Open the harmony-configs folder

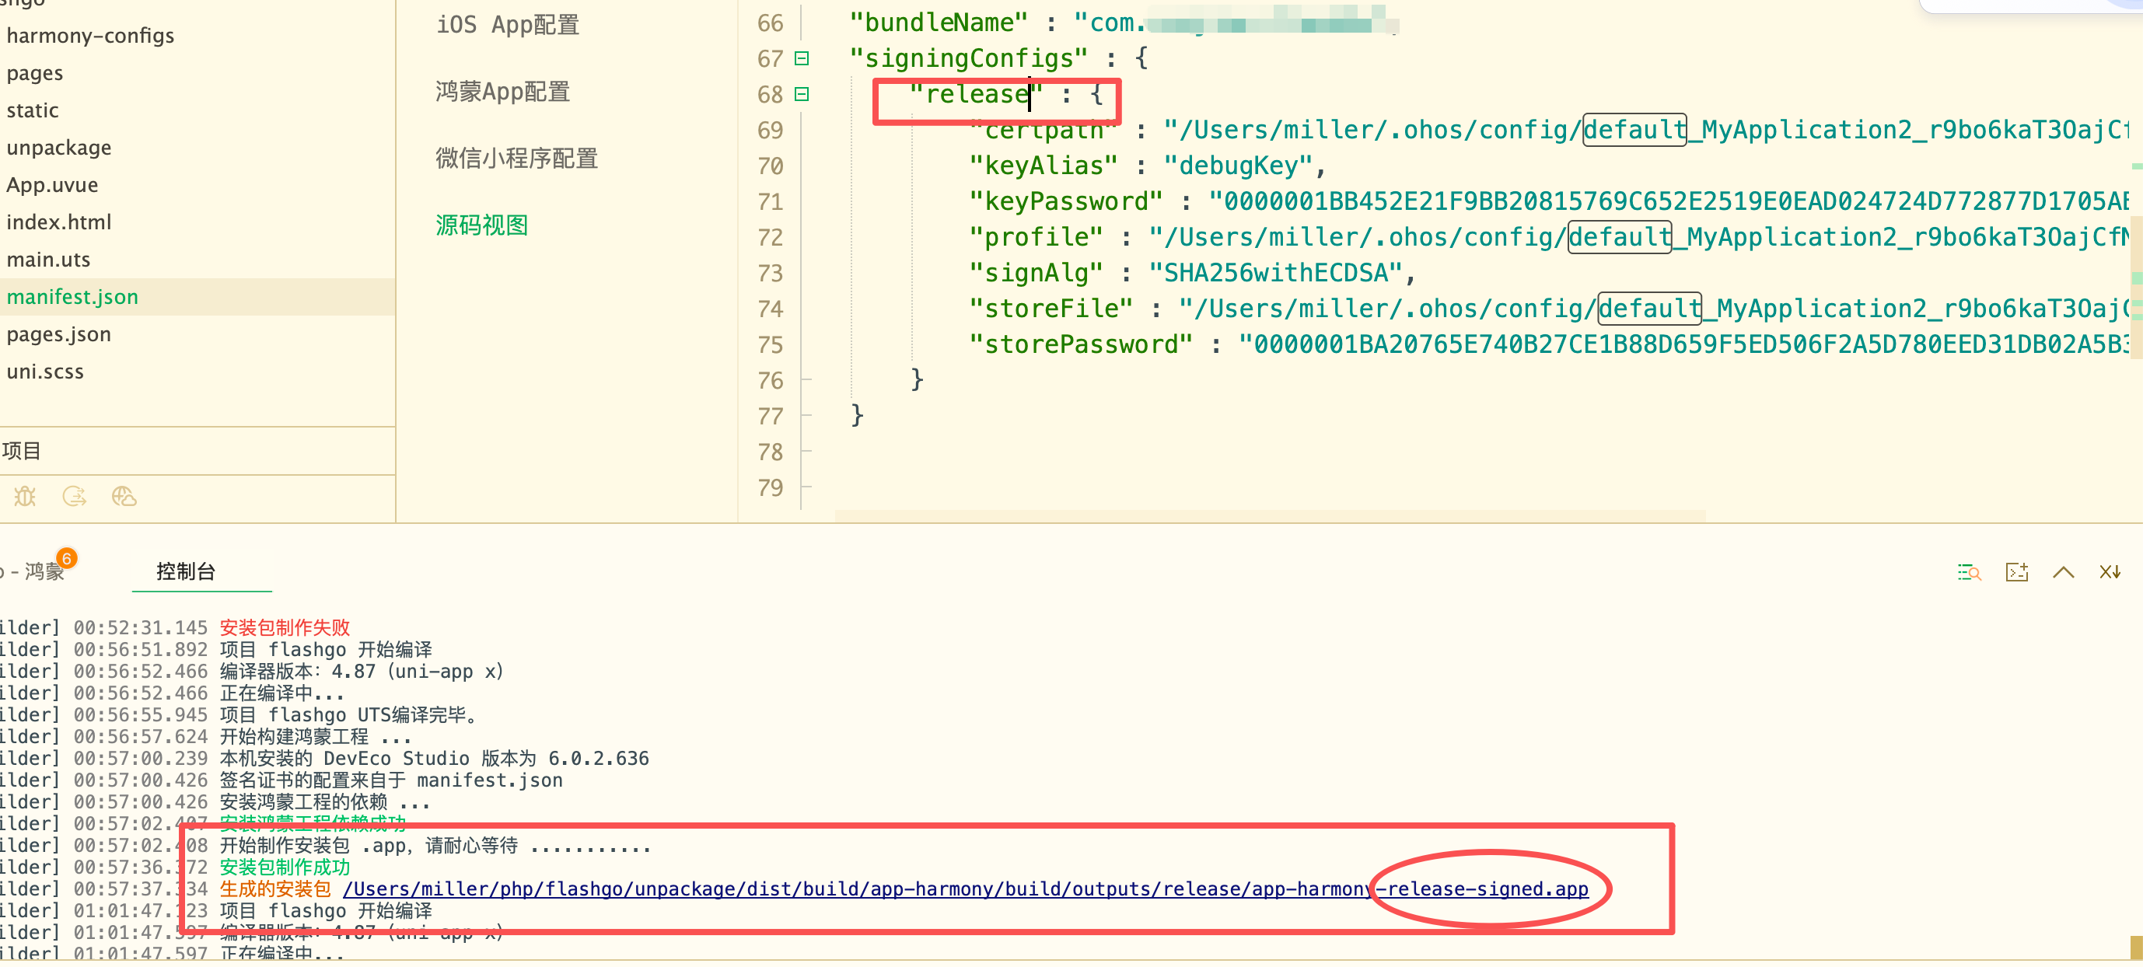tap(90, 36)
